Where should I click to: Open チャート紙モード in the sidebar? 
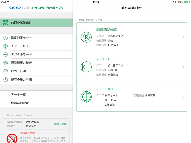tap(36, 46)
